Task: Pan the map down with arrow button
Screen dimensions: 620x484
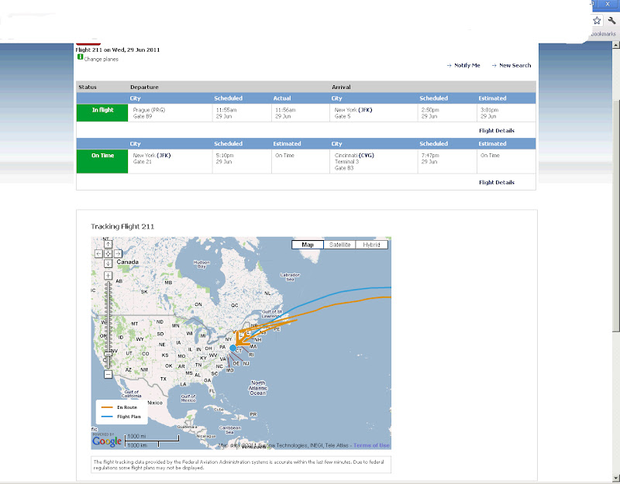Action: tap(108, 263)
